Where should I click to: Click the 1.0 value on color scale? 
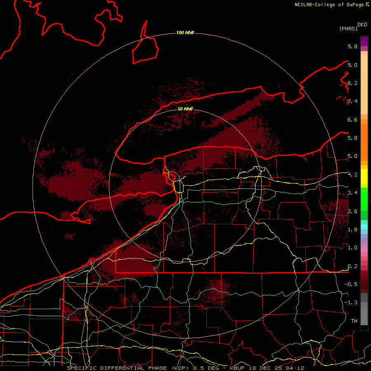coord(352,248)
